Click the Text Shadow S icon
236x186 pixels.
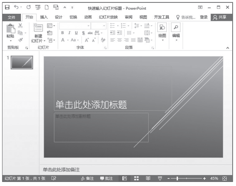pos(83,33)
